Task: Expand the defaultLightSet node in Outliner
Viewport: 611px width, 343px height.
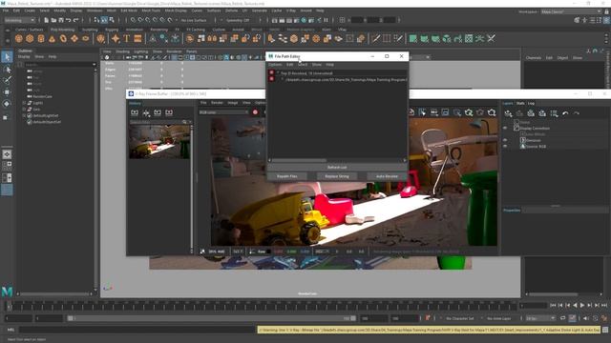Action: (24, 115)
